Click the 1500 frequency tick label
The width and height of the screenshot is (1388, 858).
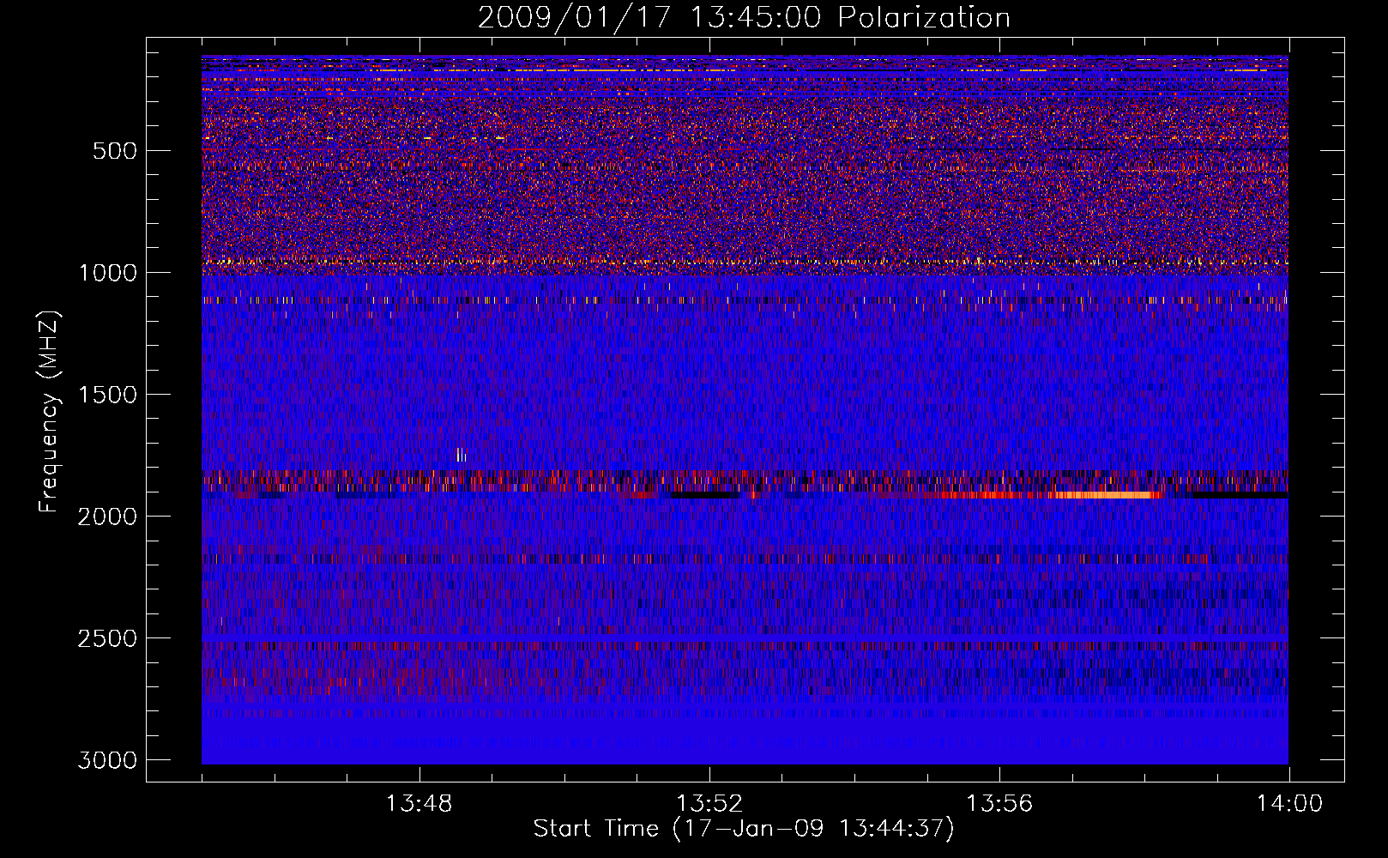click(x=107, y=395)
